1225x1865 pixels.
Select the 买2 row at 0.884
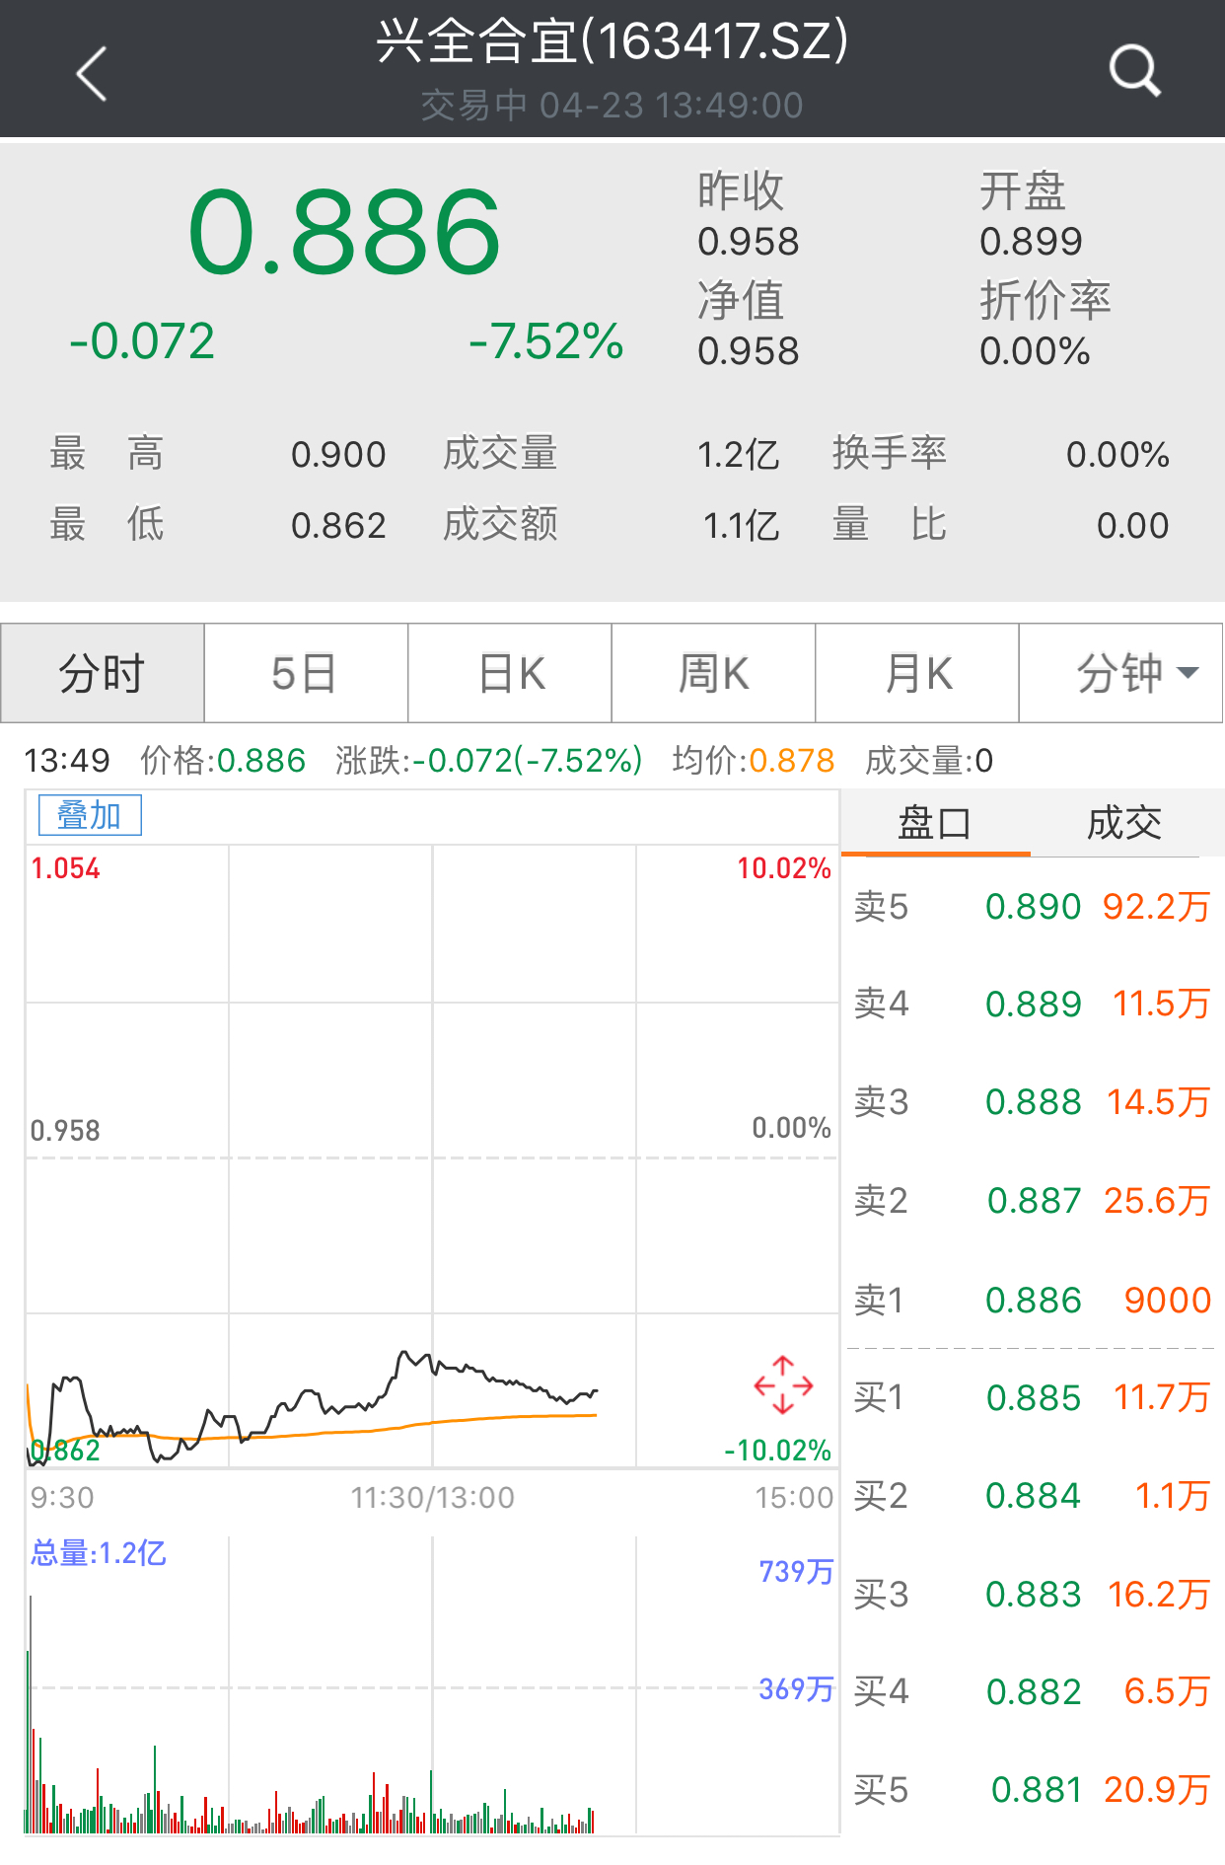[x=1032, y=1496]
